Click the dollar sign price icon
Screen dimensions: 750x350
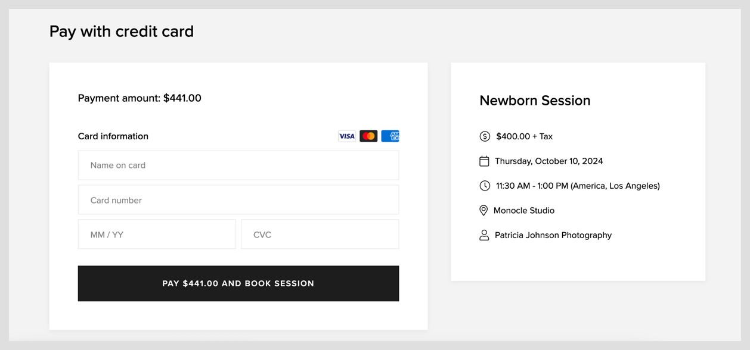coord(484,136)
